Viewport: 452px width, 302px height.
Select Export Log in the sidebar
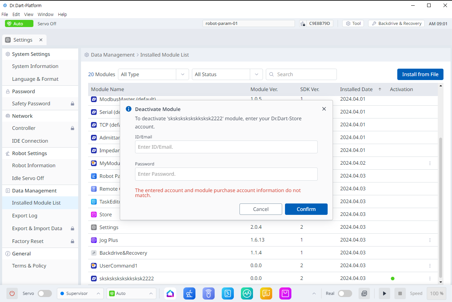point(25,216)
